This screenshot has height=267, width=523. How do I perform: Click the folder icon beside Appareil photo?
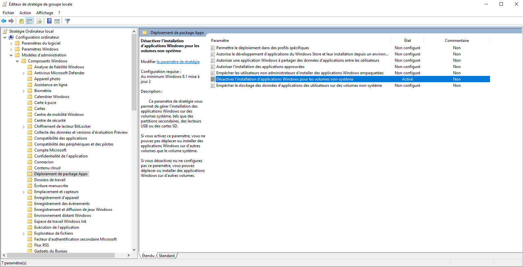point(30,79)
